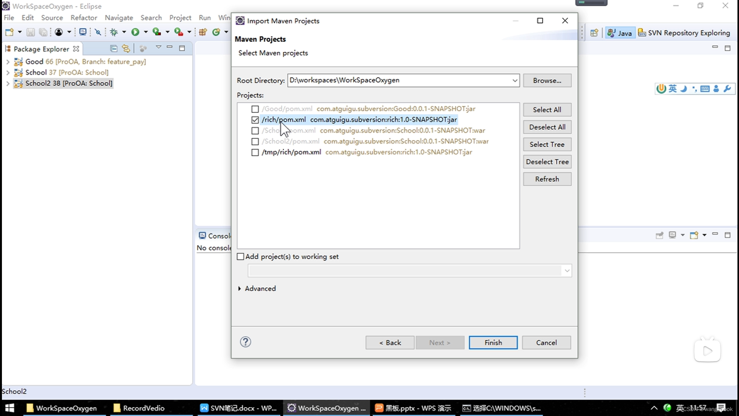Click the Open Perspective icon

click(594, 33)
